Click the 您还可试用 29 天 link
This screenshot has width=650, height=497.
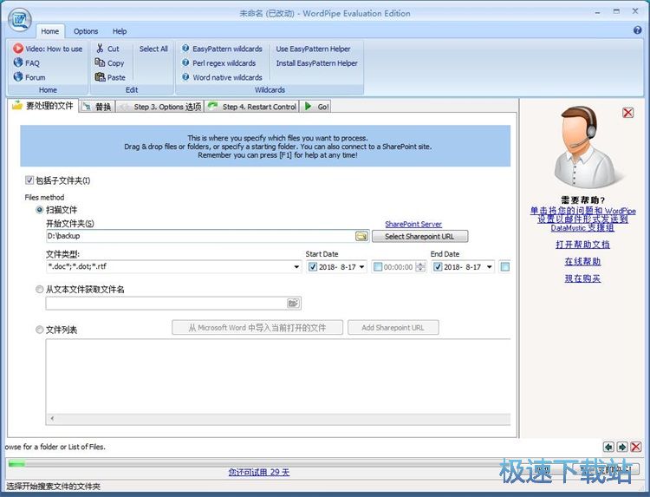click(258, 472)
